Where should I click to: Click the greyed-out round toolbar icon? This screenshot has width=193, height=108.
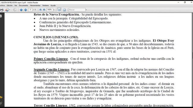[15, 10]
